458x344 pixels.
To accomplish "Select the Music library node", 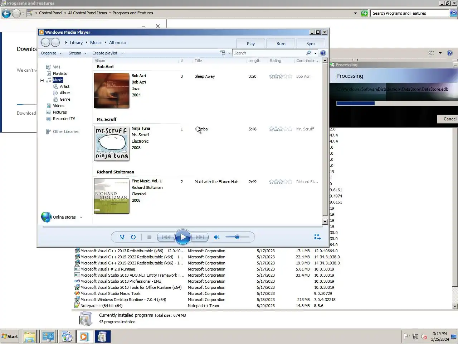I will 58,80.
